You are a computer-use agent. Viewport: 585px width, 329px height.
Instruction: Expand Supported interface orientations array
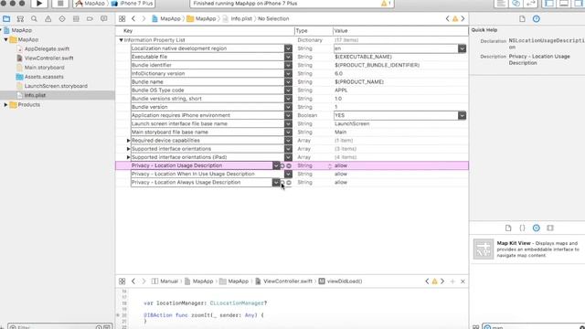click(128, 149)
